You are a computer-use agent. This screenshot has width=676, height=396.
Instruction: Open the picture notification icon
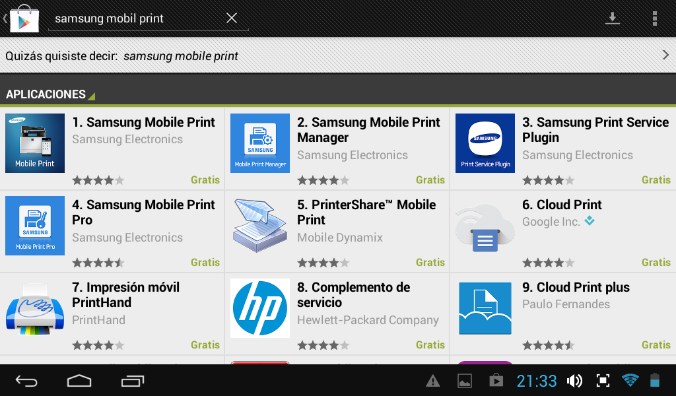(464, 381)
